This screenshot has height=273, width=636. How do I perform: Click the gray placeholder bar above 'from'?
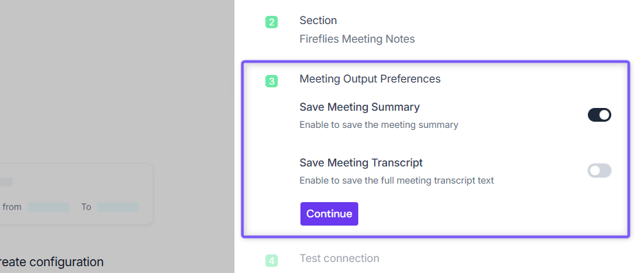pyautogui.click(x=6, y=182)
